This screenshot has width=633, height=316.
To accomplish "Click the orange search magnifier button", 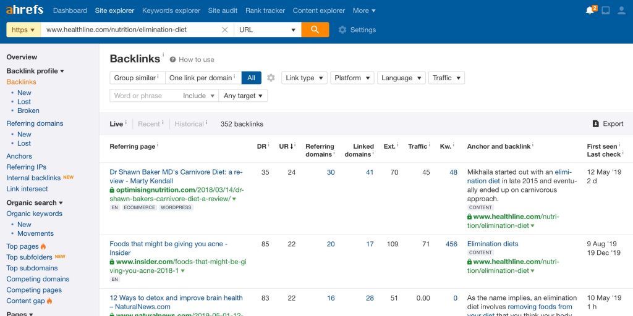I will [x=315, y=30].
